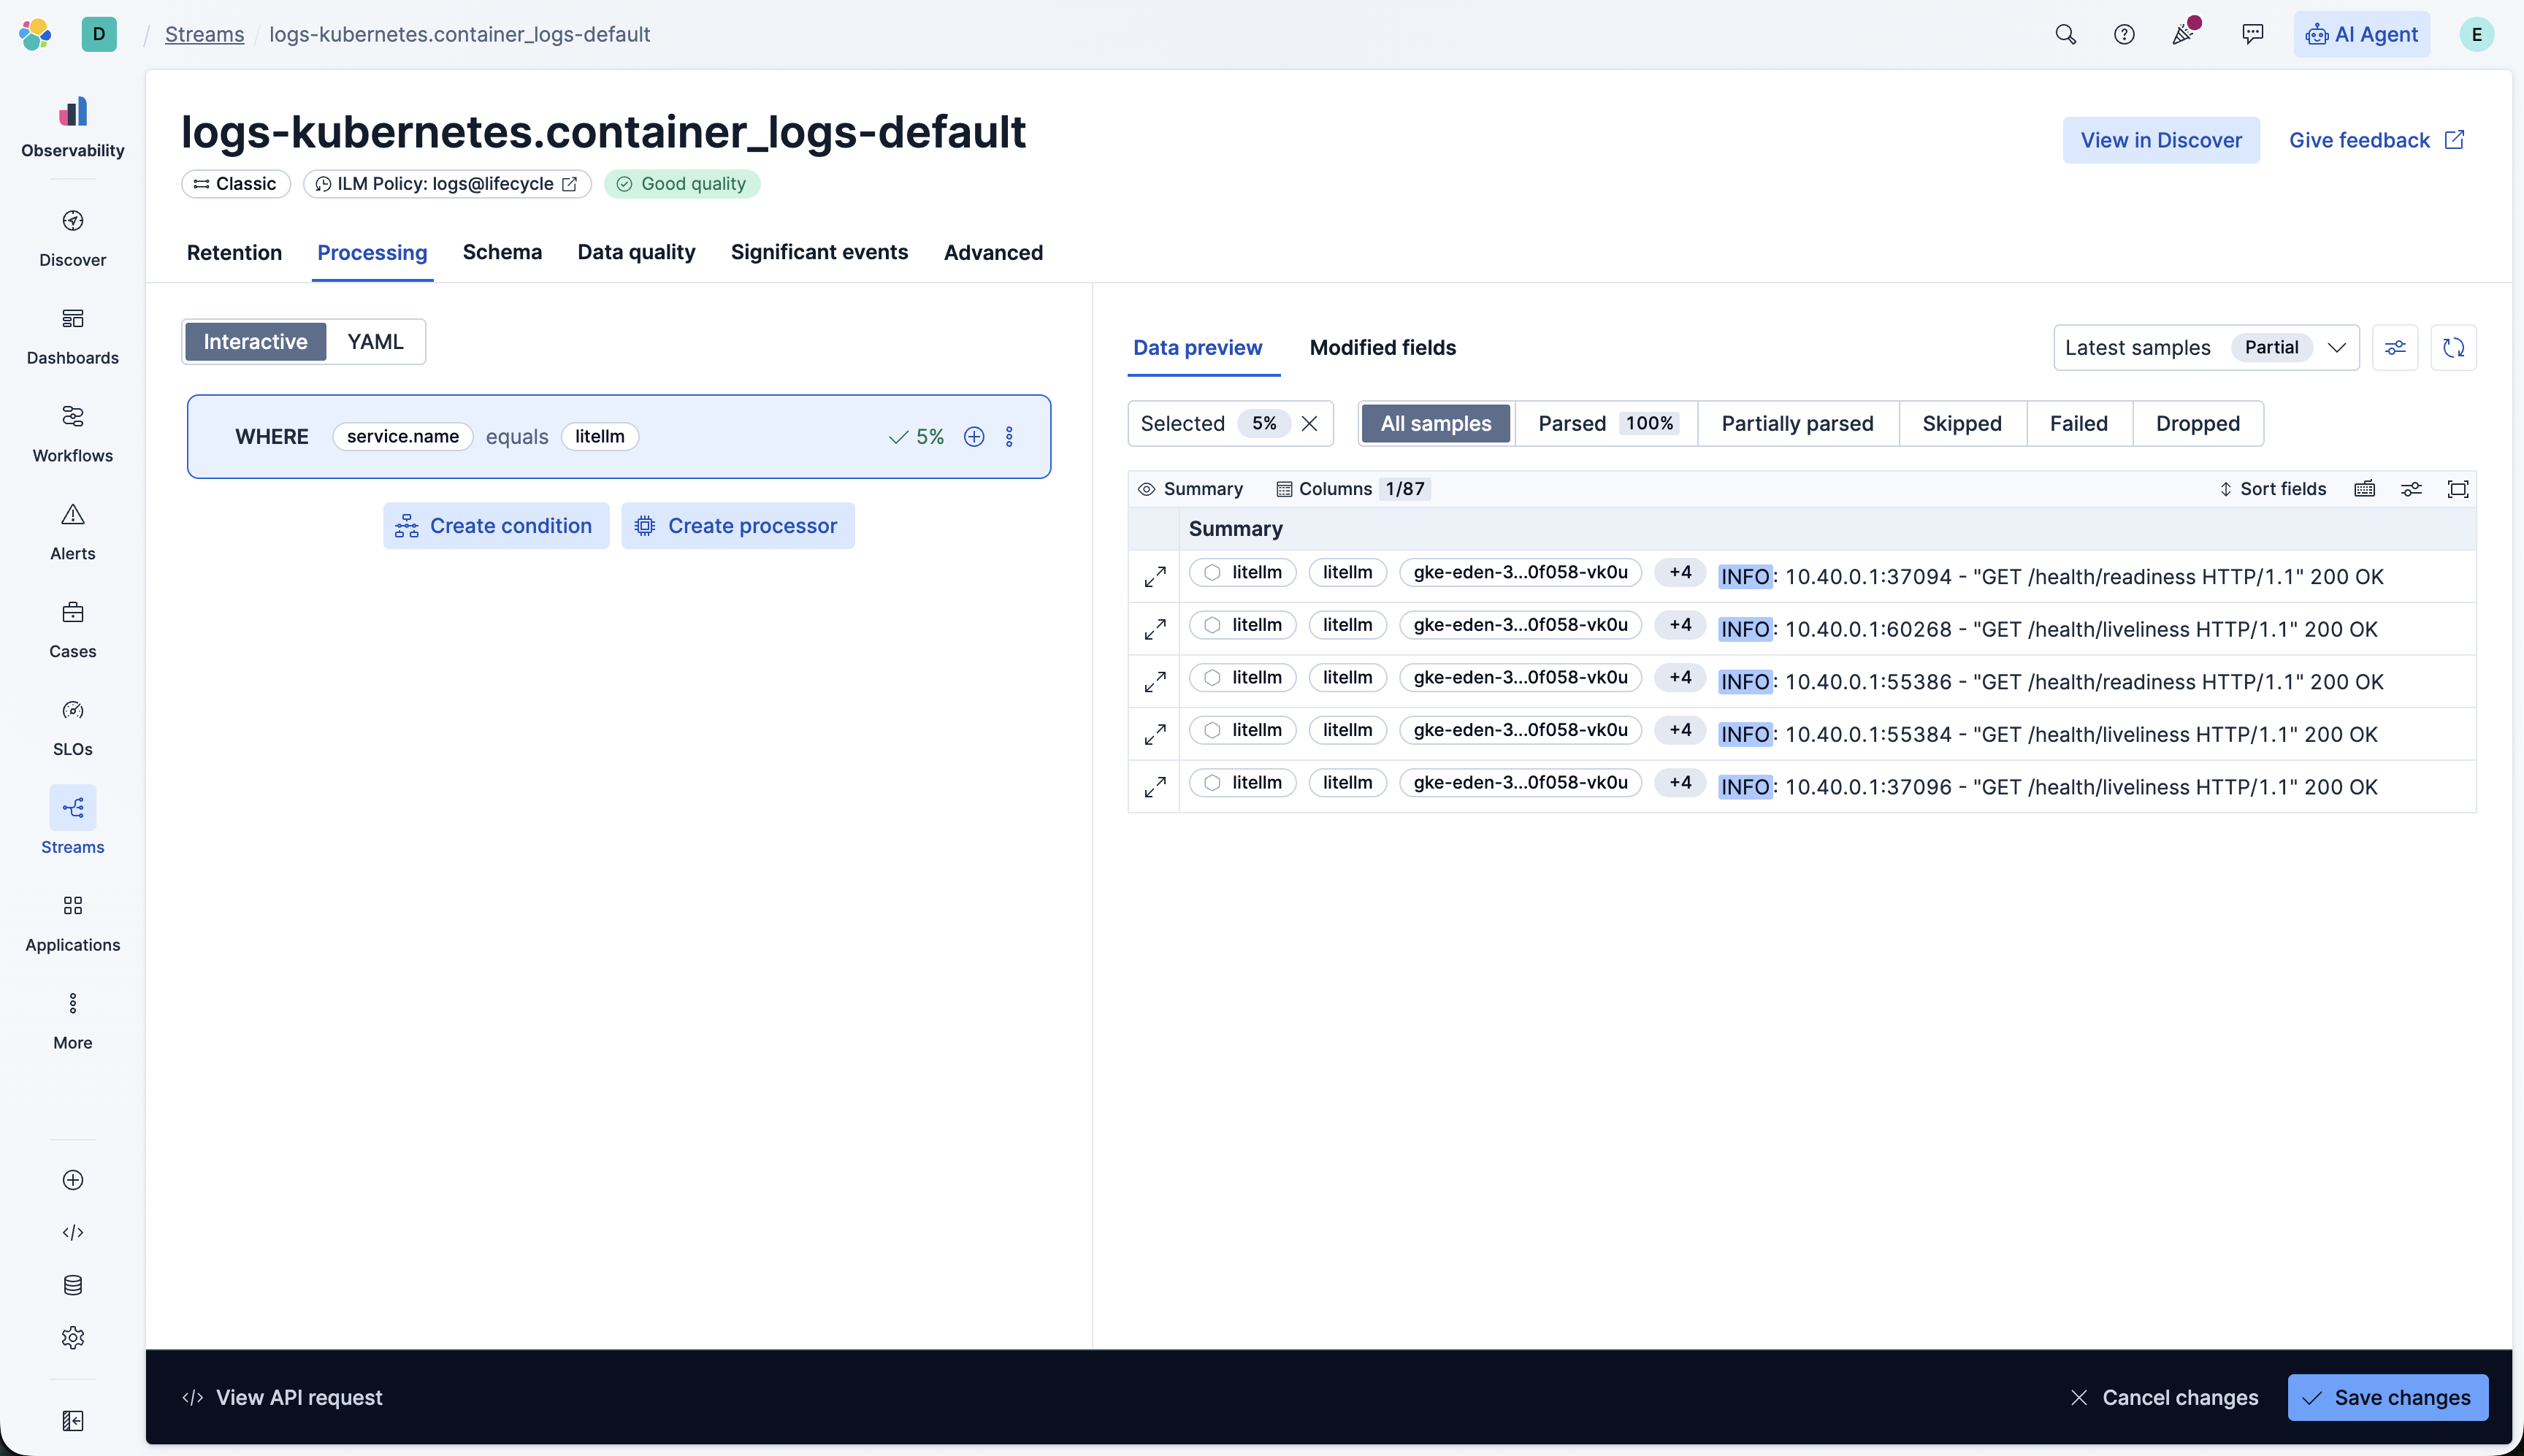The image size is (2524, 1456).
Task: Click Create processor button
Action: (x=738, y=526)
